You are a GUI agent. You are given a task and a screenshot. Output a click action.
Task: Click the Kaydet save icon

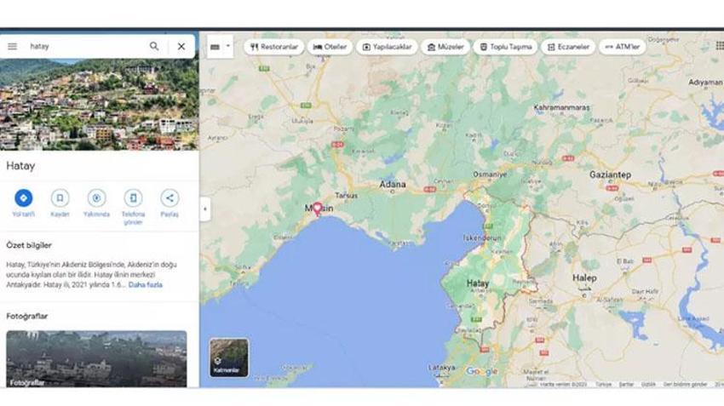[60, 198]
